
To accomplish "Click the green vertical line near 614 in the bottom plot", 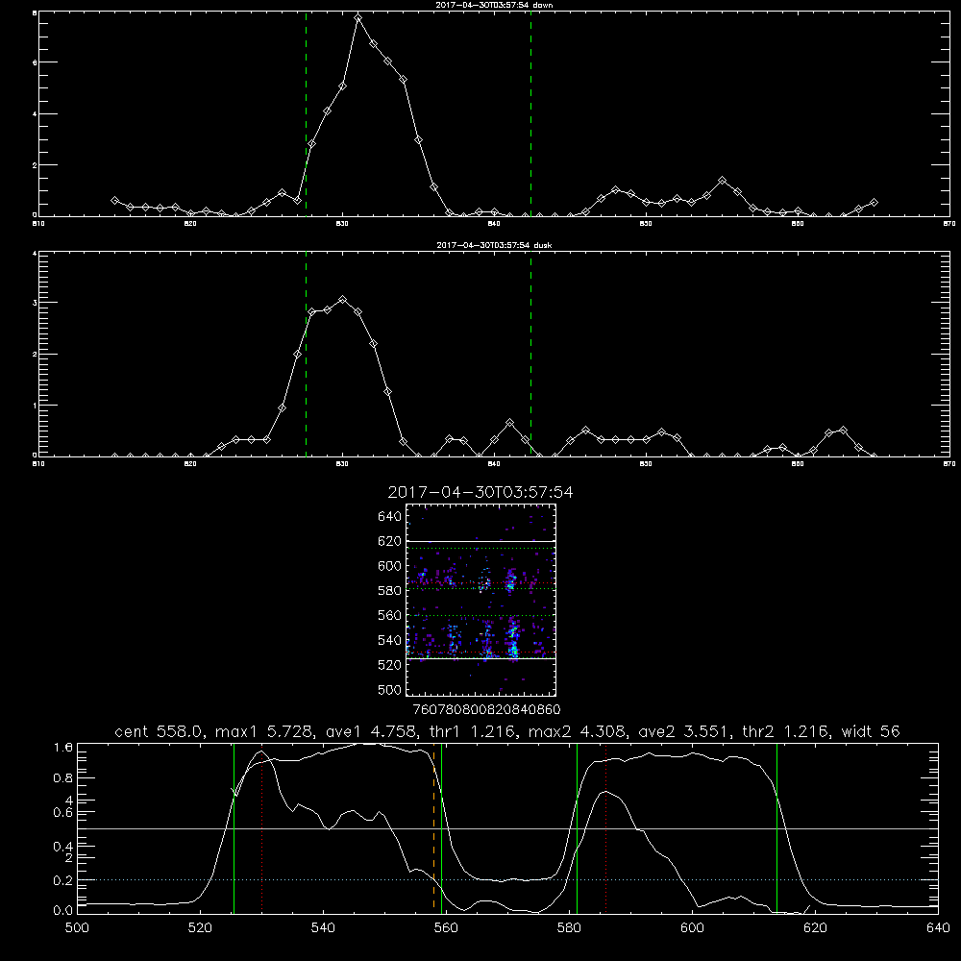I will click(776, 828).
